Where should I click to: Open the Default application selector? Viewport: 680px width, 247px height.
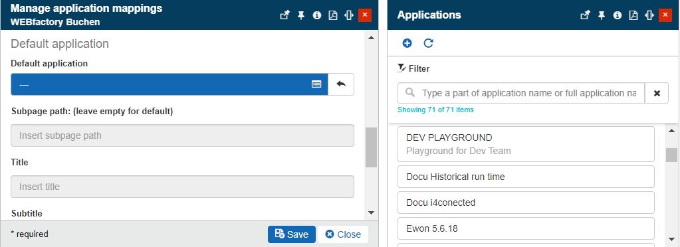tap(170, 84)
